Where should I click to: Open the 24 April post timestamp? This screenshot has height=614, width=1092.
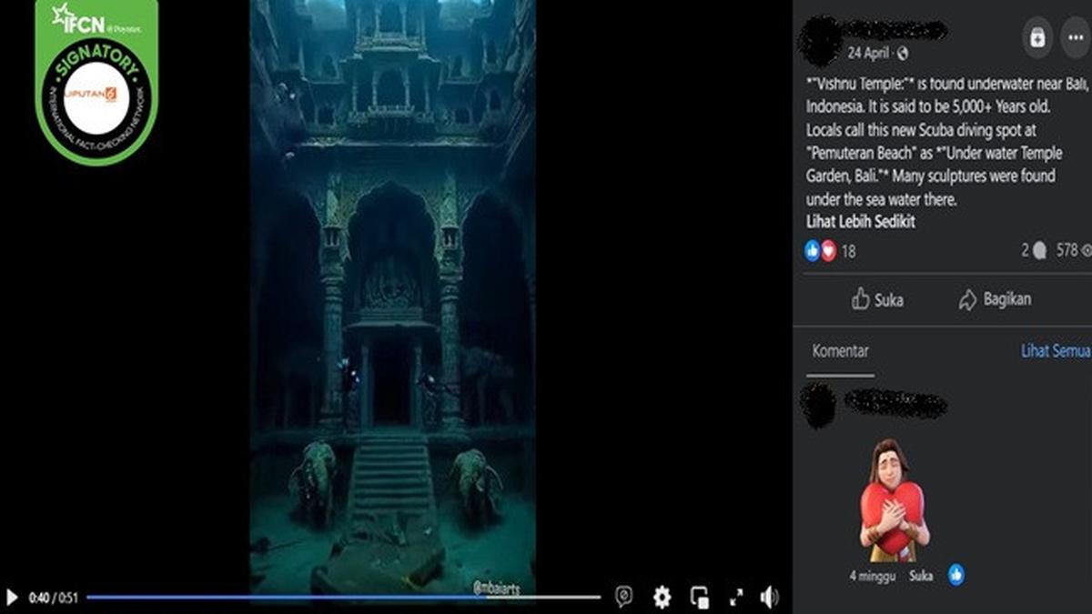867,53
